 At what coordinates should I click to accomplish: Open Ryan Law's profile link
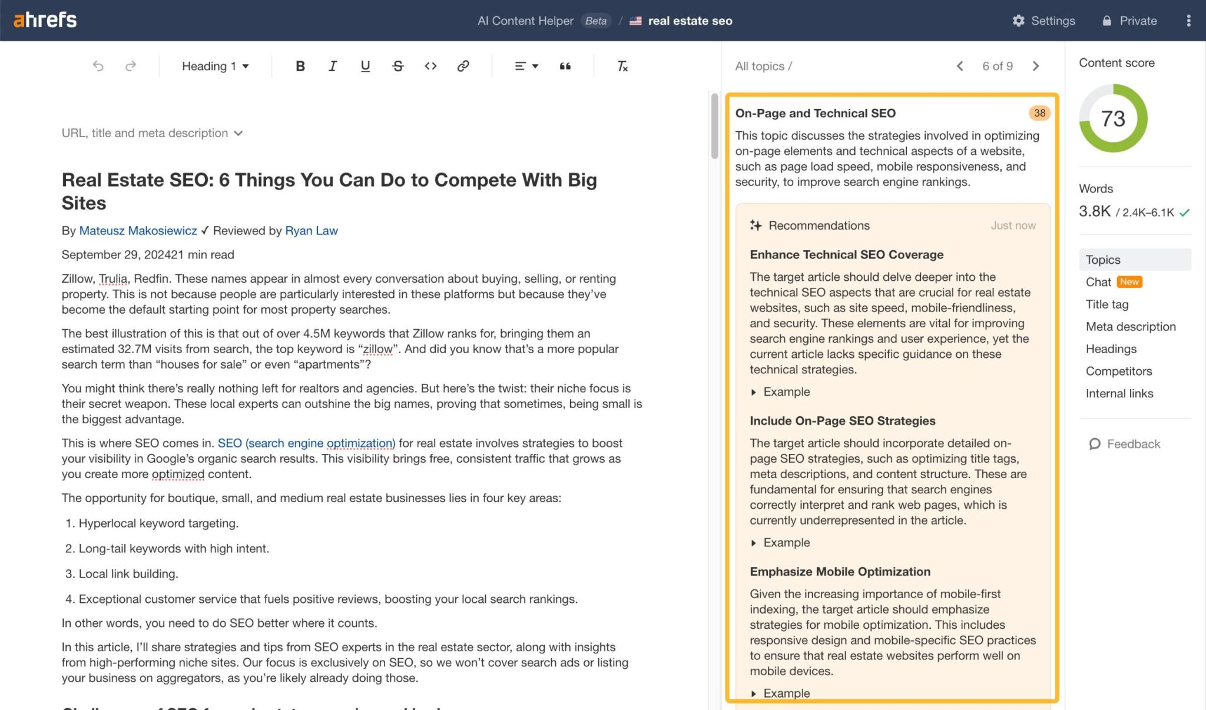click(x=311, y=230)
